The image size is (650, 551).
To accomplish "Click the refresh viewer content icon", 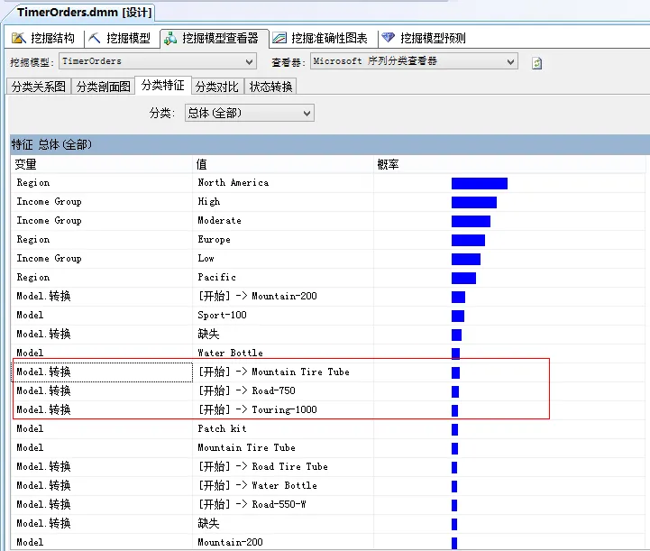I will (x=537, y=63).
